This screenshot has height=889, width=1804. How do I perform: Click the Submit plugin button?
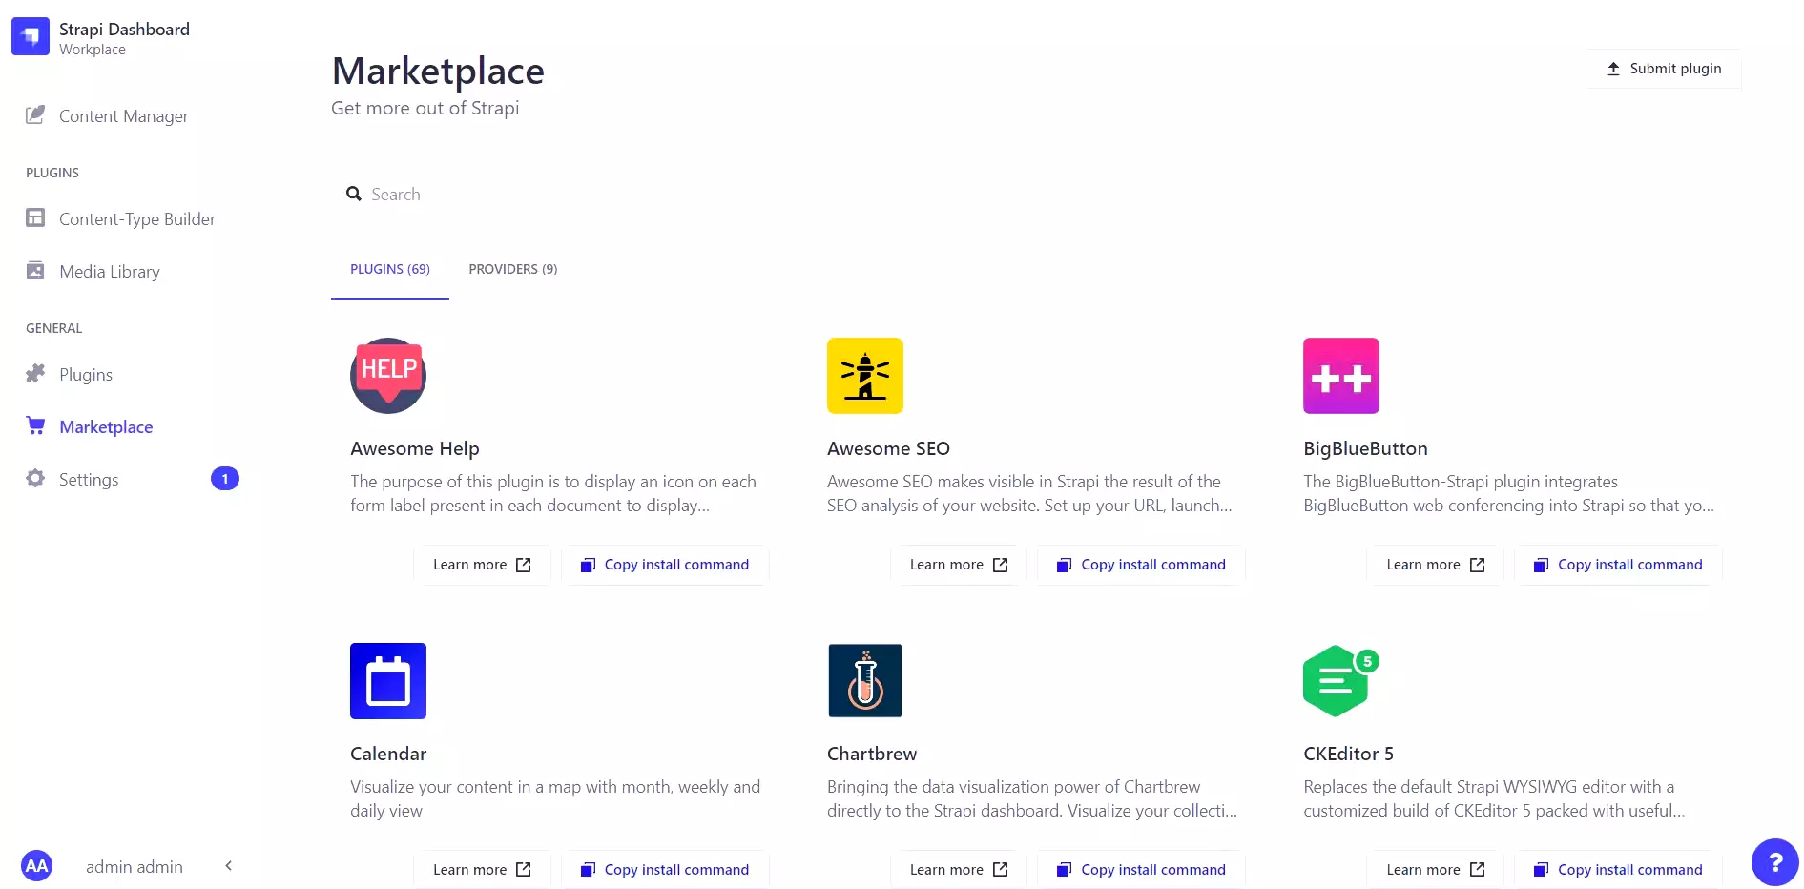[x=1663, y=69]
